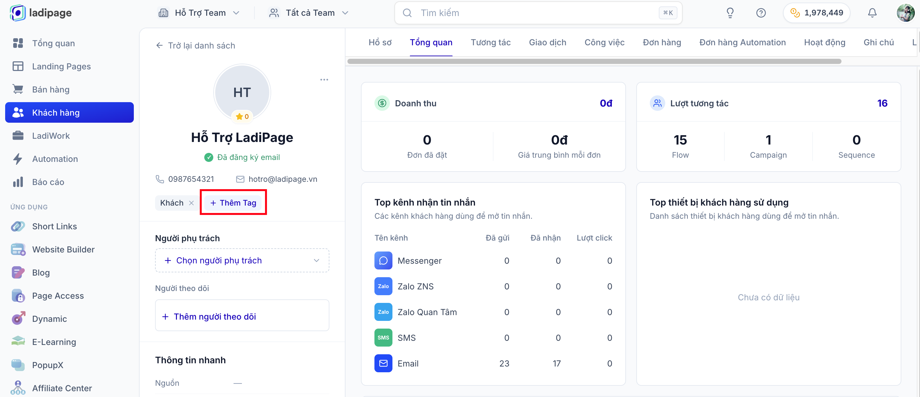Open the notifications bell
Screen dimensions: 920x397
click(872, 13)
